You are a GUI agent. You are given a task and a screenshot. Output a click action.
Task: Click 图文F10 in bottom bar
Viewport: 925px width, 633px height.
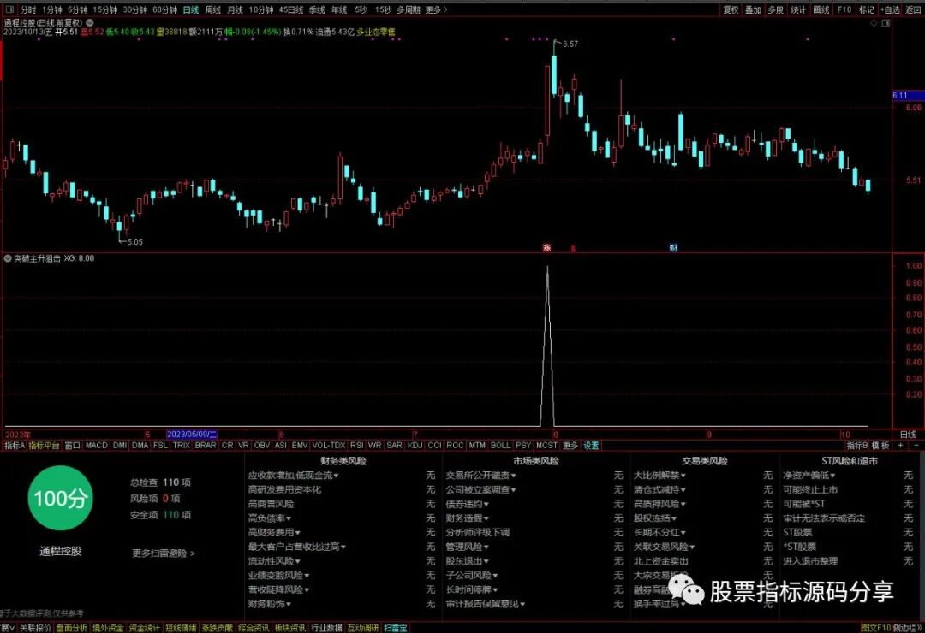[x=874, y=628]
